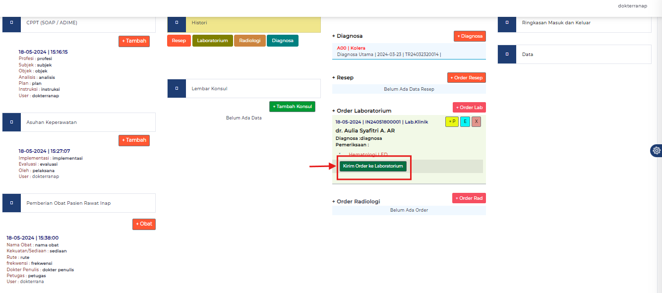Viewport: 662px width, 293px height.
Task: Open the CPPT (SOAP / ADIME) panel icon
Action: click(x=11, y=22)
